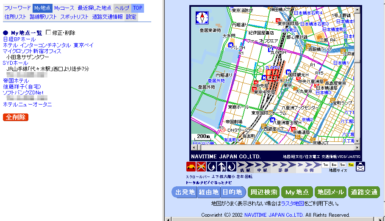Screen dimensions: 385x221
Task: Rotate the map clockwise
Action: [x=231, y=166]
